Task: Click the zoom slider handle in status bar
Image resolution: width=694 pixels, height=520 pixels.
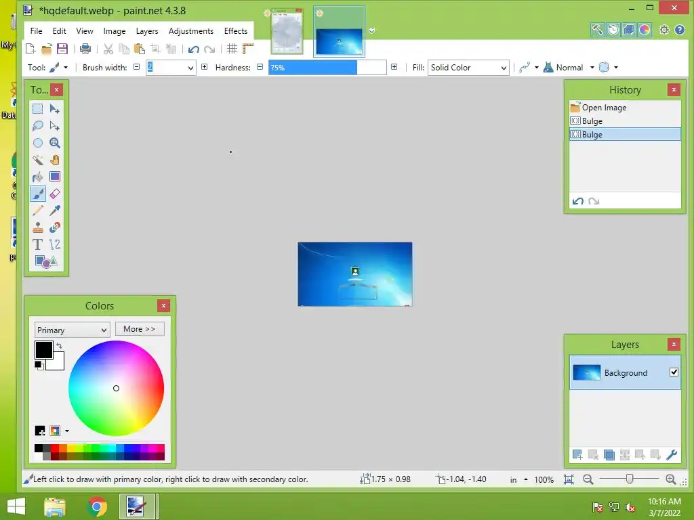Action: click(x=630, y=479)
